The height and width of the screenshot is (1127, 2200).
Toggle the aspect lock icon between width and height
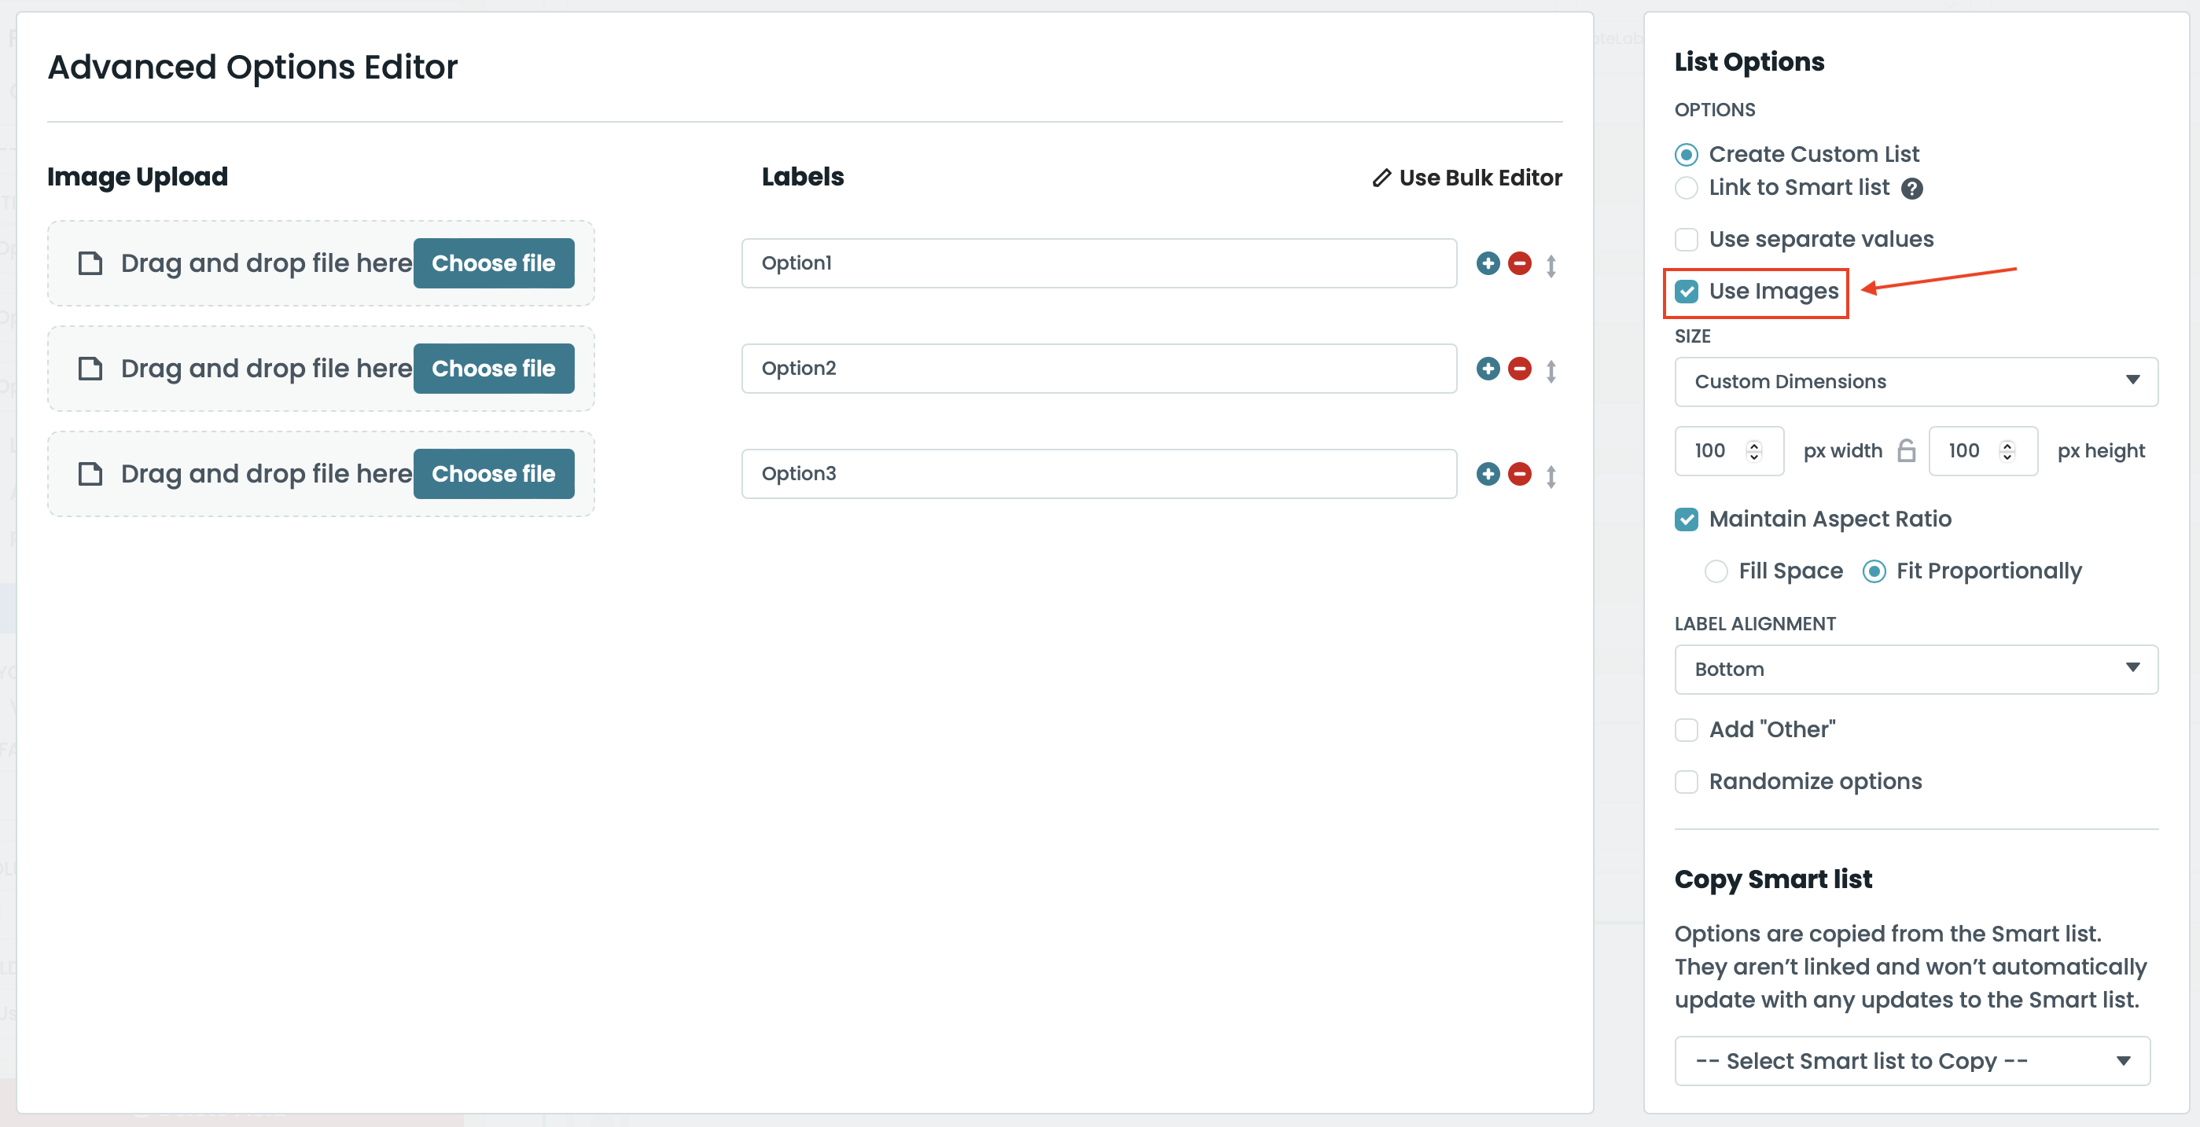tap(1906, 450)
